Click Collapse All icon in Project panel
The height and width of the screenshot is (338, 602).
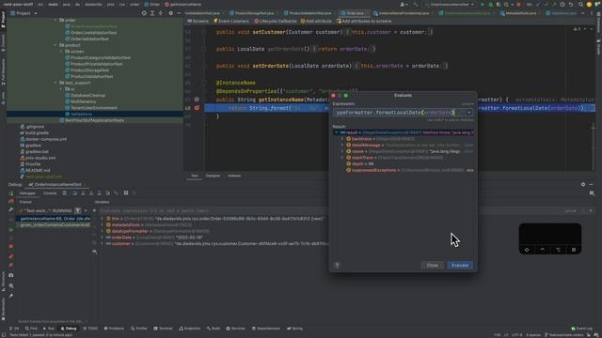[161, 13]
